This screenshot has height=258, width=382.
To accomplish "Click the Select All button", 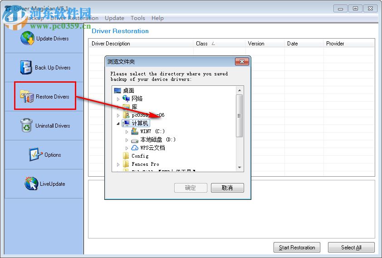I will (351, 247).
